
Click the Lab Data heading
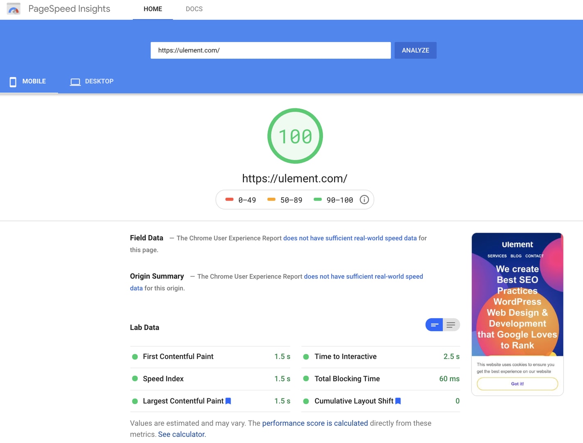(x=145, y=327)
